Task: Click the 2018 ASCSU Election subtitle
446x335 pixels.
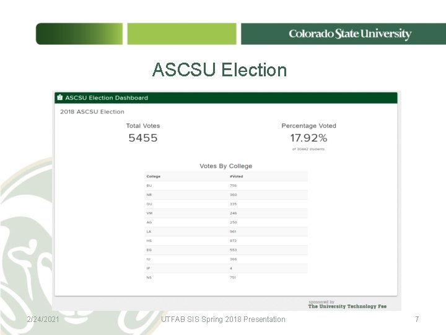Action: tap(92, 112)
